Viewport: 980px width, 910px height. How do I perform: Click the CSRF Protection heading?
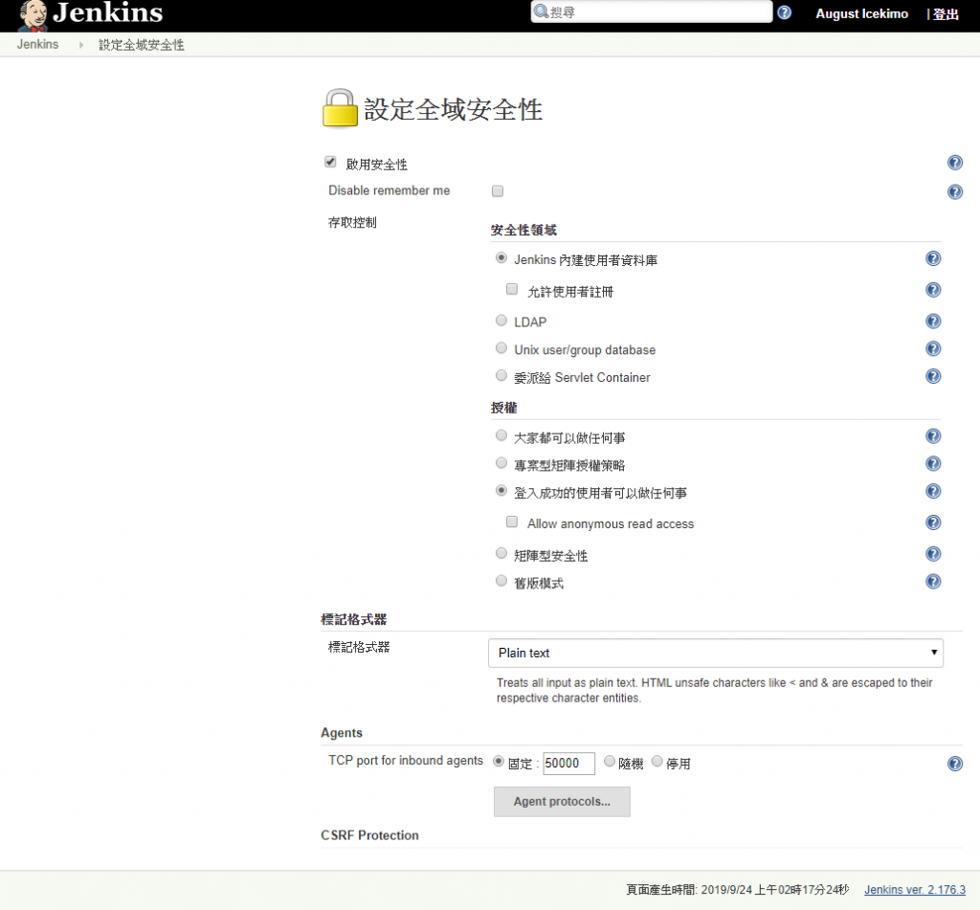(369, 835)
